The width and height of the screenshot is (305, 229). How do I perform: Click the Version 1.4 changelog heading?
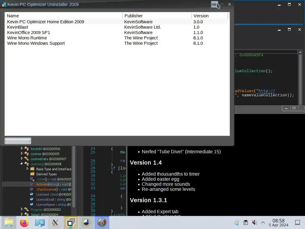(146, 163)
